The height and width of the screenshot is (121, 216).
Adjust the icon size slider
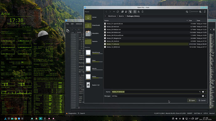[x=193, y=12]
